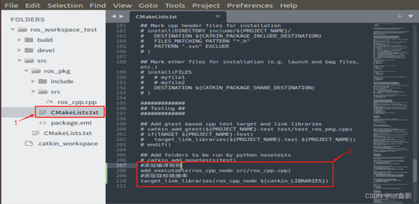The width and height of the screenshot is (419, 204).
Task: Click the '#添加目标链接库' comment line
Action: point(164,176)
